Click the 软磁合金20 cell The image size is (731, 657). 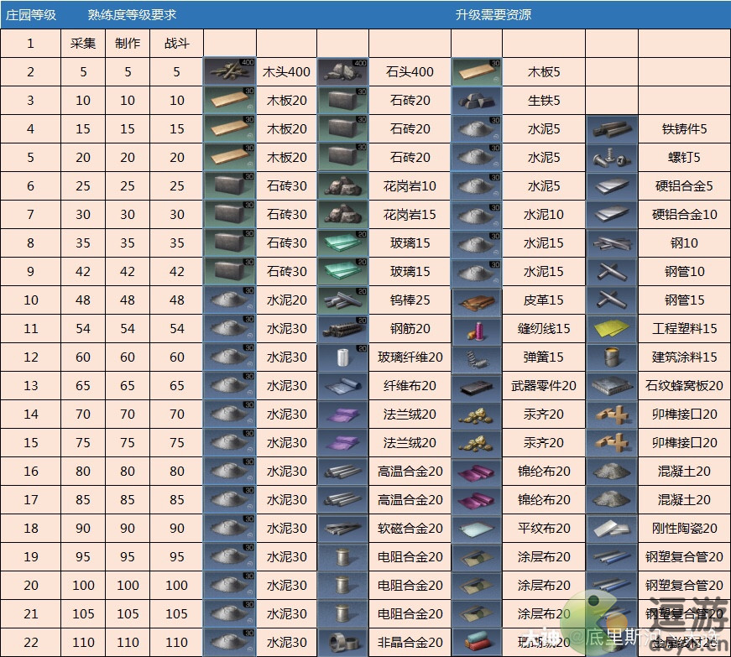[410, 528]
